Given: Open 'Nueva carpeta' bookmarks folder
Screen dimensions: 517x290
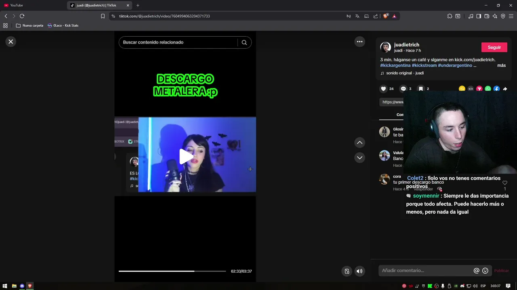Looking at the screenshot, I should [x=29, y=25].
